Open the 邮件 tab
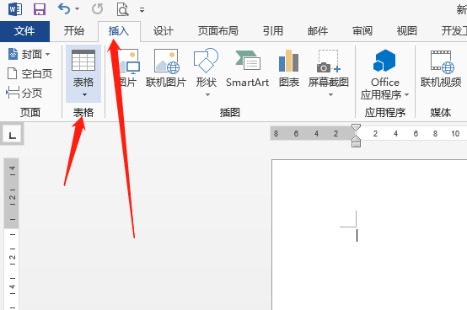This screenshot has height=310, width=467. [318, 31]
